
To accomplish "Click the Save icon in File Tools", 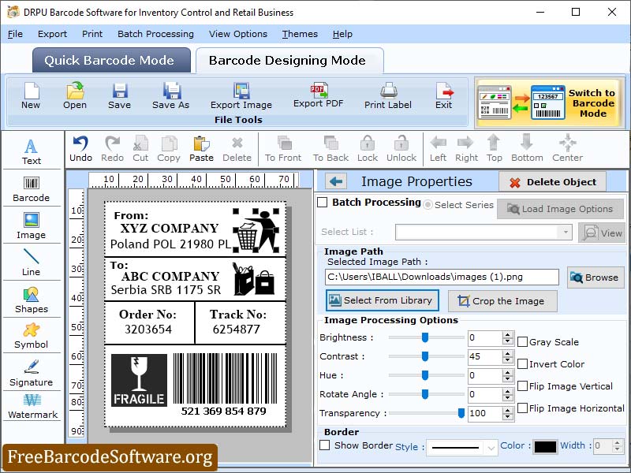I will click(120, 95).
